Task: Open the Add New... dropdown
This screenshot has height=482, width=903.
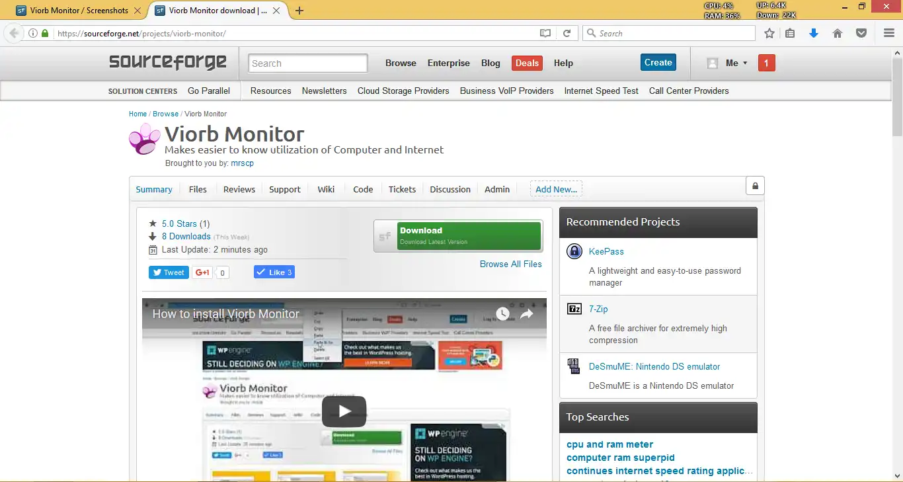Action: [x=556, y=189]
